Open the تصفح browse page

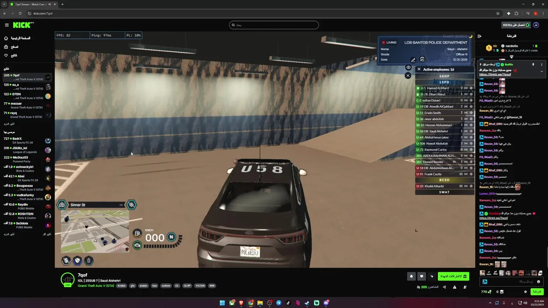click(x=11, y=47)
